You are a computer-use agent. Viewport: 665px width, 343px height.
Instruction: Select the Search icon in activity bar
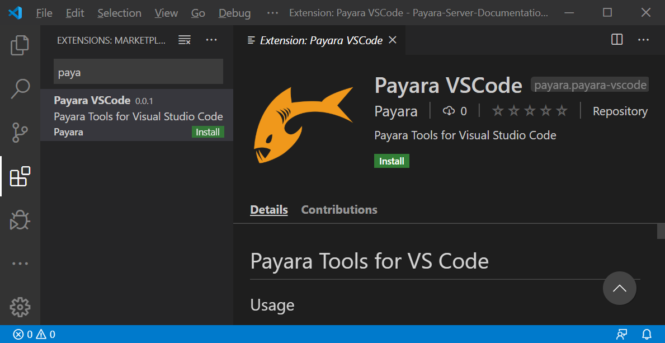(x=20, y=88)
